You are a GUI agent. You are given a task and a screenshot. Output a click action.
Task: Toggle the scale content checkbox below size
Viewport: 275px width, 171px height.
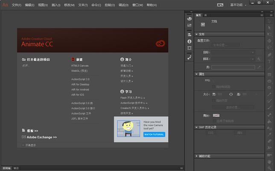214,100
